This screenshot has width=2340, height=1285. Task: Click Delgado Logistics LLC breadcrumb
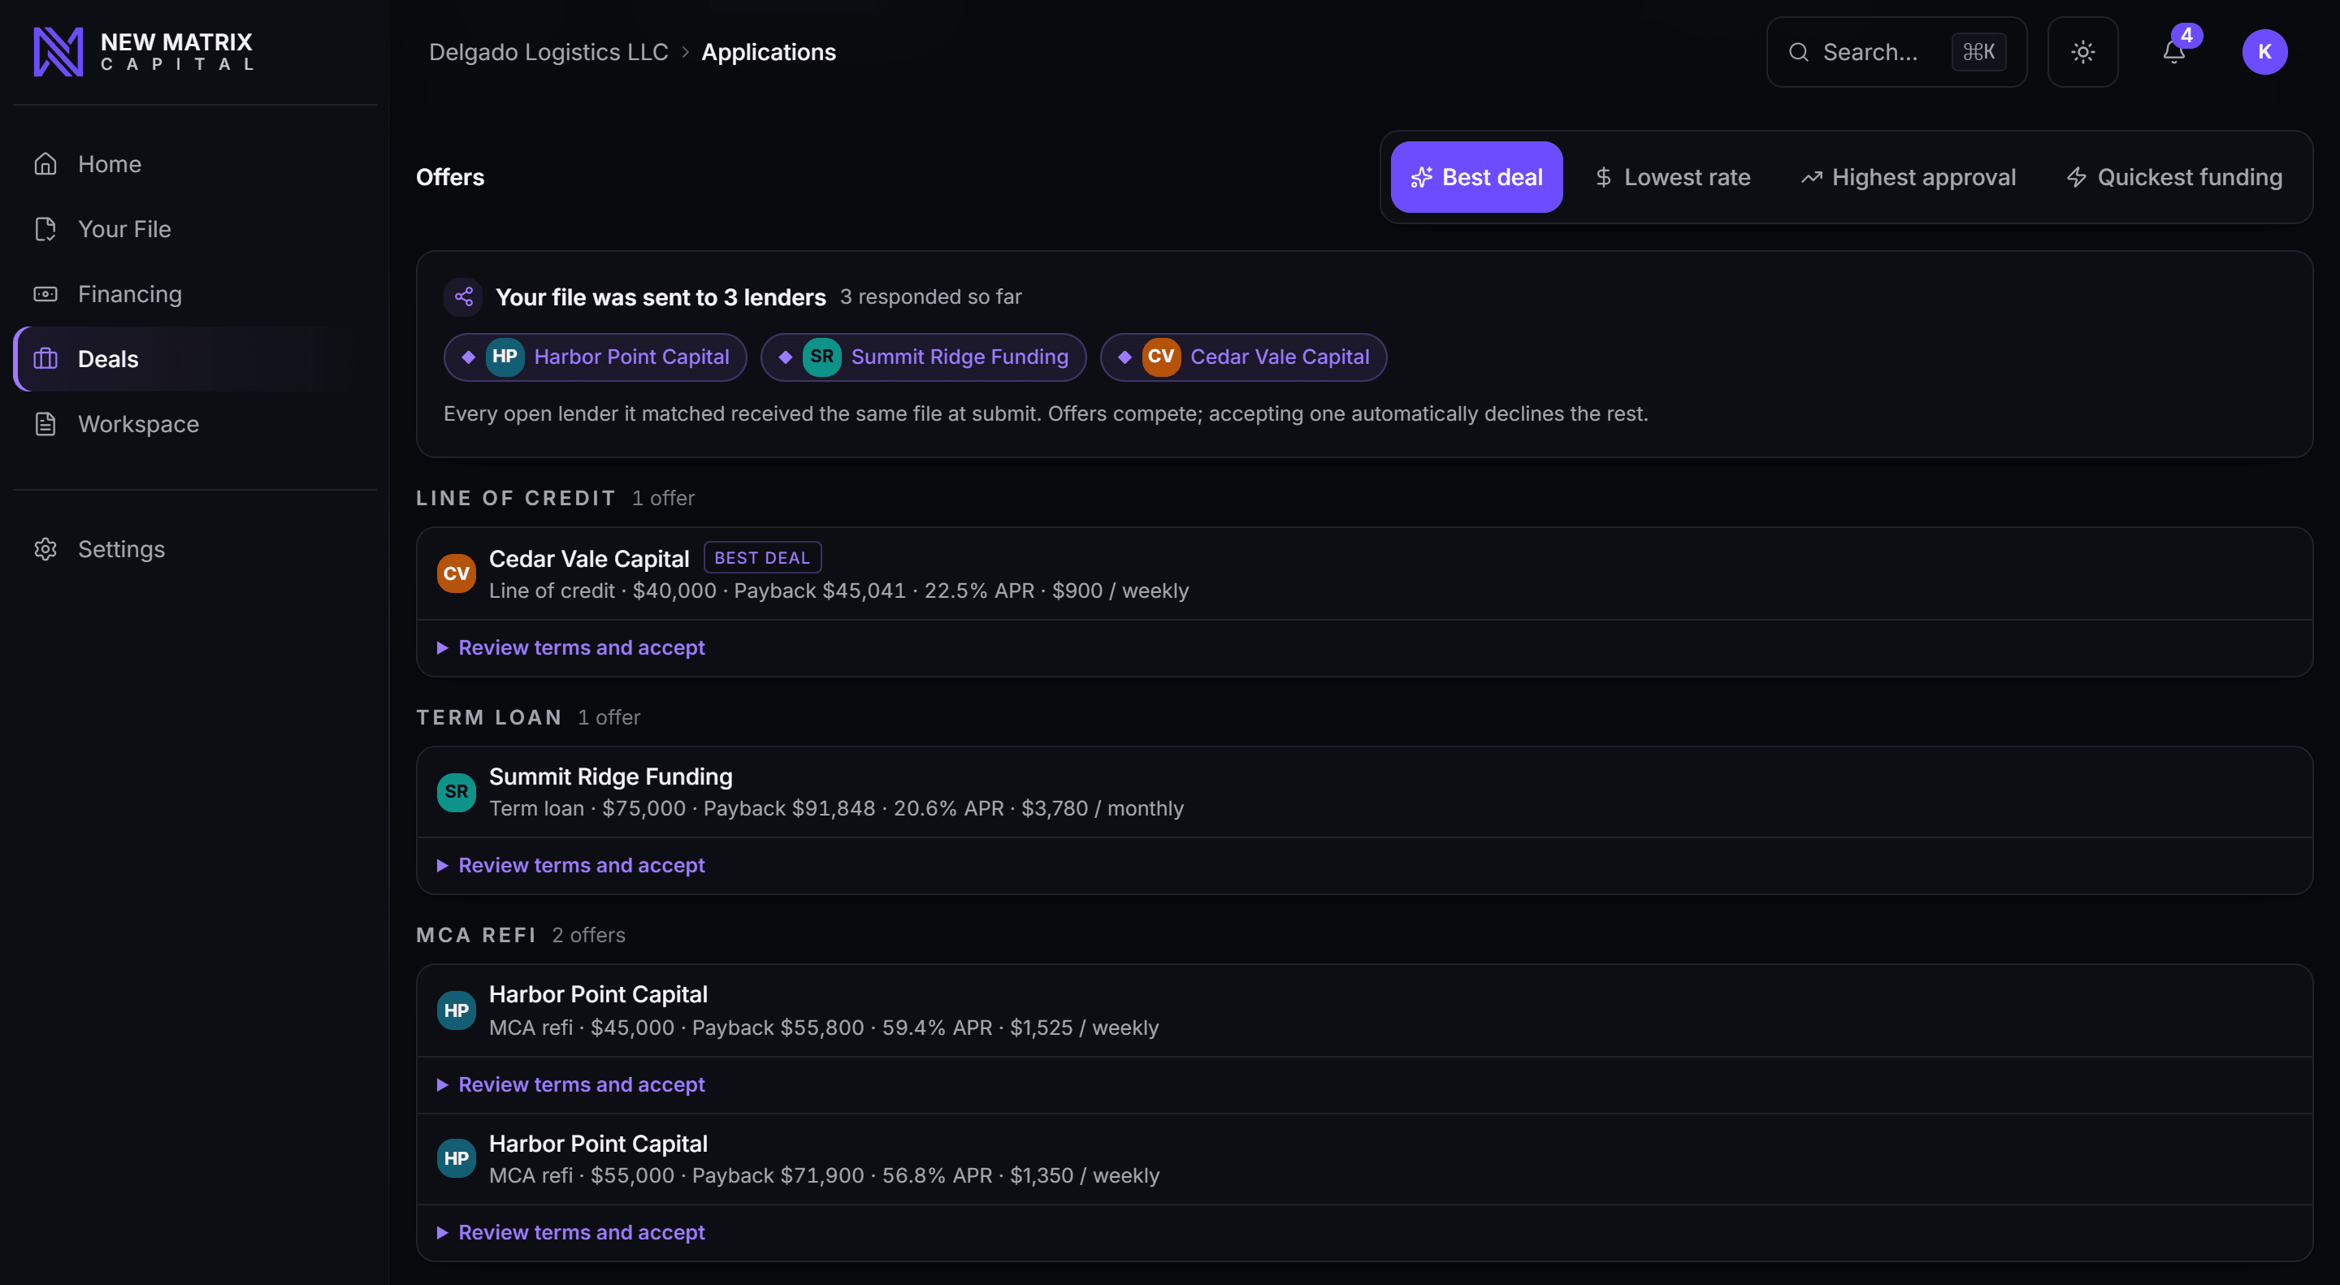(548, 52)
